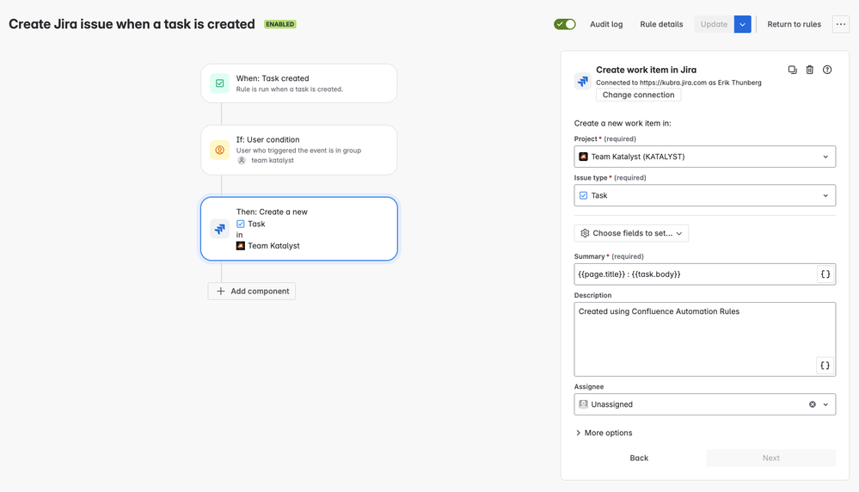The height and width of the screenshot is (492, 859).
Task: Open the Project dropdown
Action: [704, 157]
